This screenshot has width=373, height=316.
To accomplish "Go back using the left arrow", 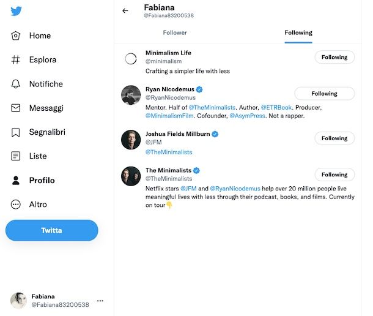I will 125,11.
